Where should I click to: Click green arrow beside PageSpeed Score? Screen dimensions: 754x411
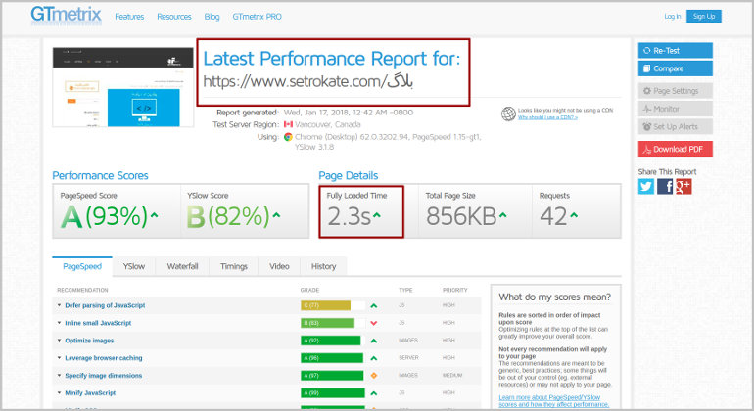click(x=155, y=215)
